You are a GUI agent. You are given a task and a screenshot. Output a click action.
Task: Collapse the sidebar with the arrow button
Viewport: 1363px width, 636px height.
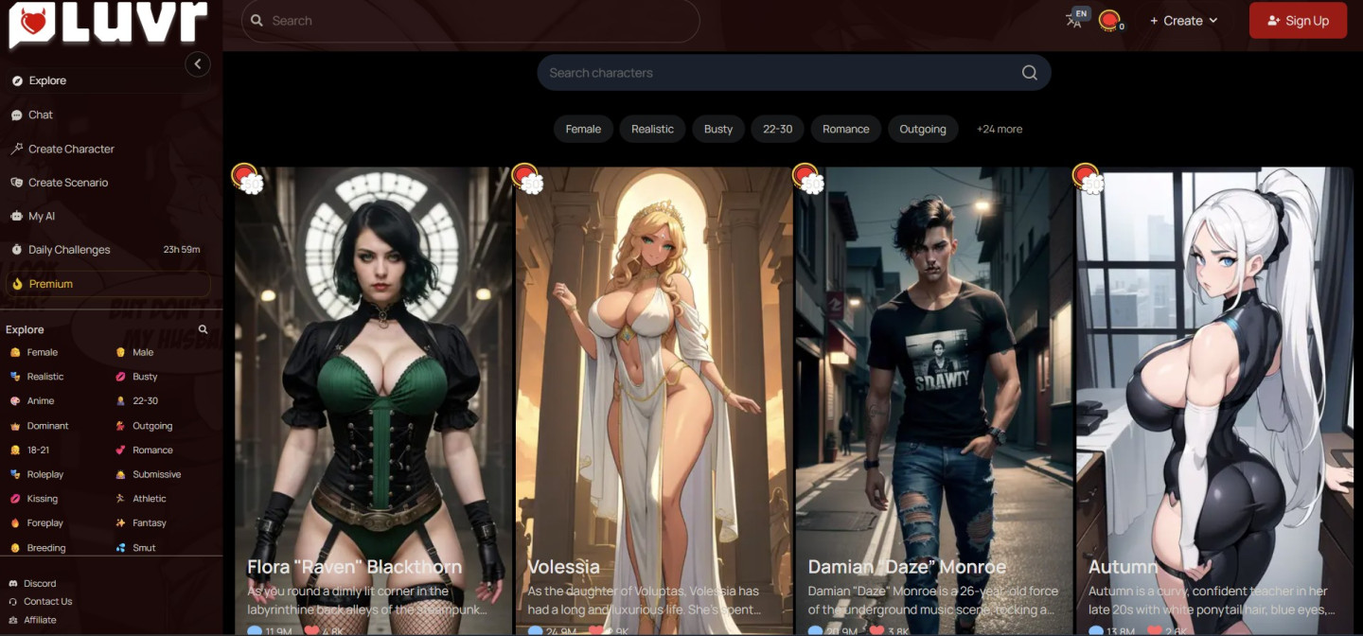[197, 64]
